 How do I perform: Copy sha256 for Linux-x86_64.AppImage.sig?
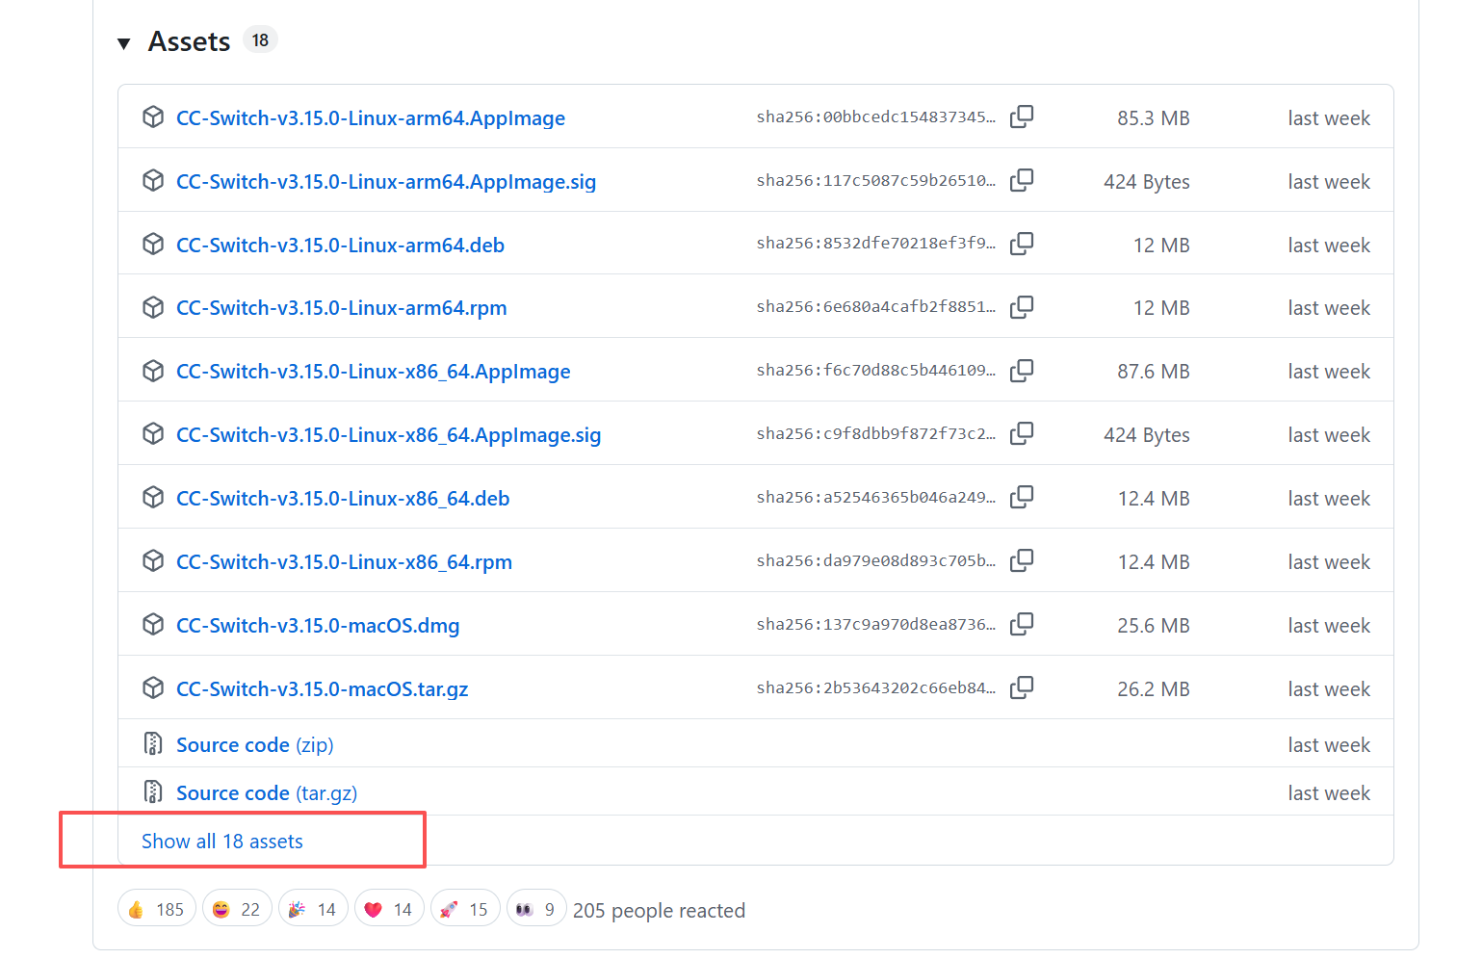pyautogui.click(x=1022, y=434)
